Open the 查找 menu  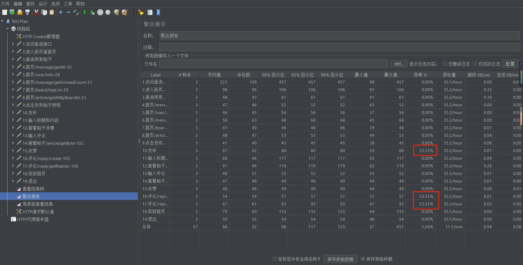pos(30,4)
